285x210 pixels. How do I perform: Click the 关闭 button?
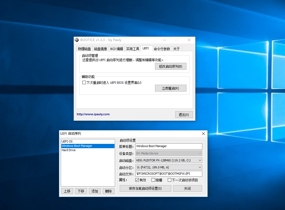(x=187, y=189)
